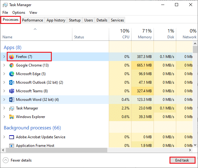Click Chrome's 665.1 MB memory value
The width and height of the screenshot is (198, 168).
[x=144, y=65]
